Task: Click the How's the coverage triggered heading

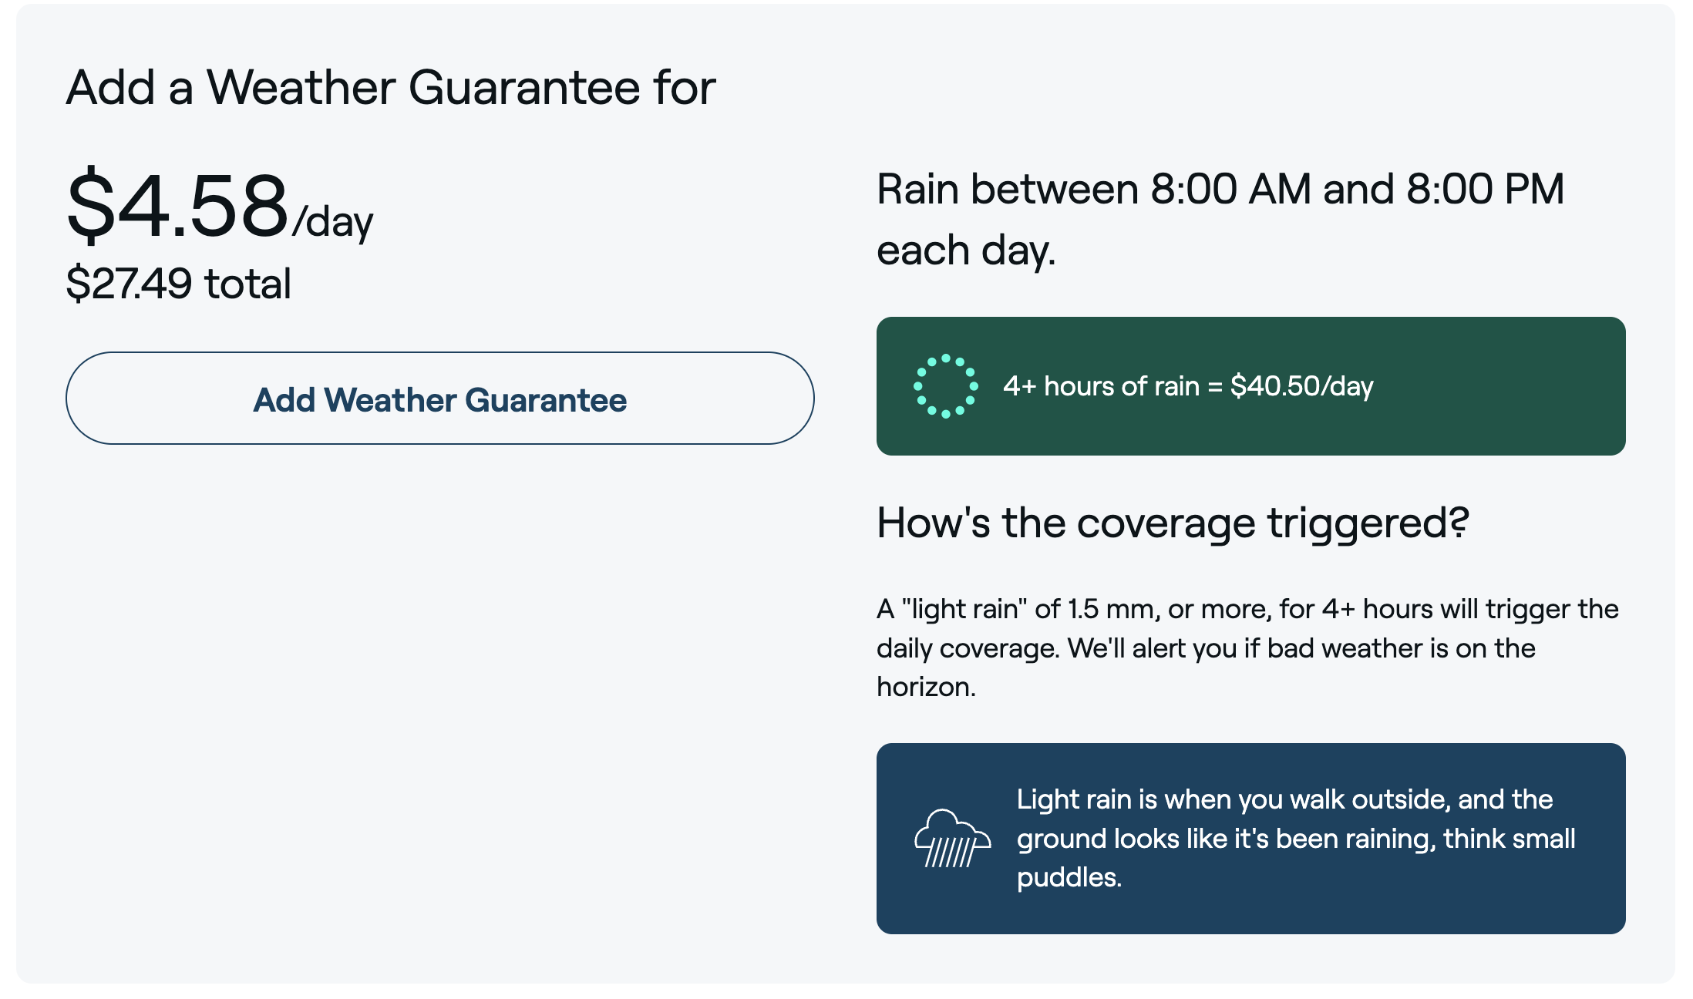Action: [x=1173, y=523]
